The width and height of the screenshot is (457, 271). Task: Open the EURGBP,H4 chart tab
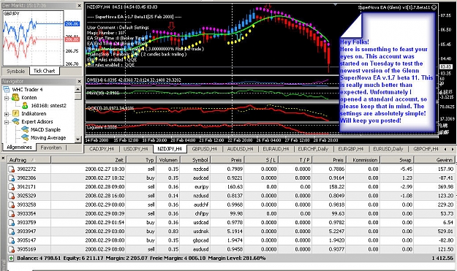pyautogui.click(x=351, y=149)
